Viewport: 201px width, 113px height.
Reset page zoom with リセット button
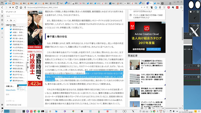[158, 108]
